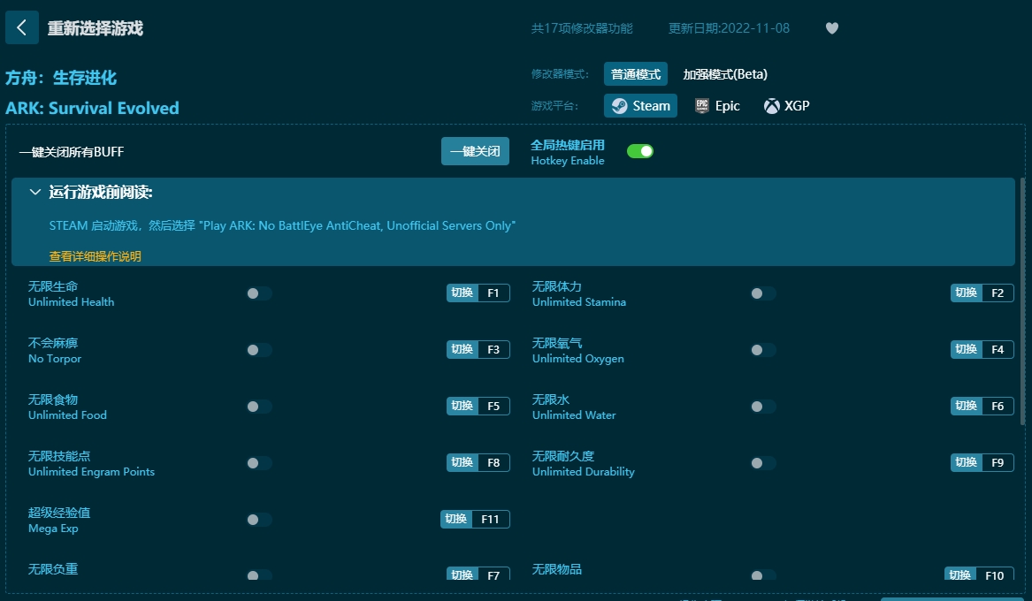Image resolution: width=1032 pixels, height=601 pixels.
Task: Click the 一键关闭 button
Action: 475,151
